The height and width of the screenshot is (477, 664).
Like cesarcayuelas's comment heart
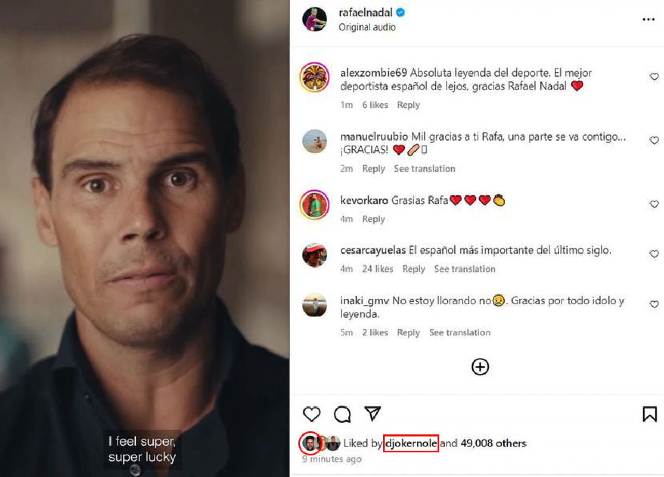tap(654, 254)
